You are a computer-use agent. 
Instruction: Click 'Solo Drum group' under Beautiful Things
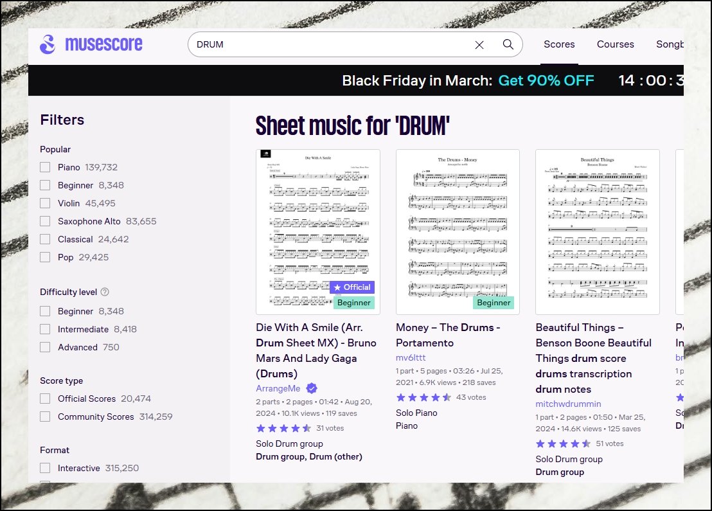tap(569, 459)
